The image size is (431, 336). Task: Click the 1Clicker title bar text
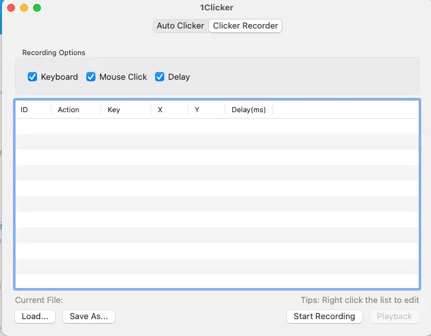point(217,8)
